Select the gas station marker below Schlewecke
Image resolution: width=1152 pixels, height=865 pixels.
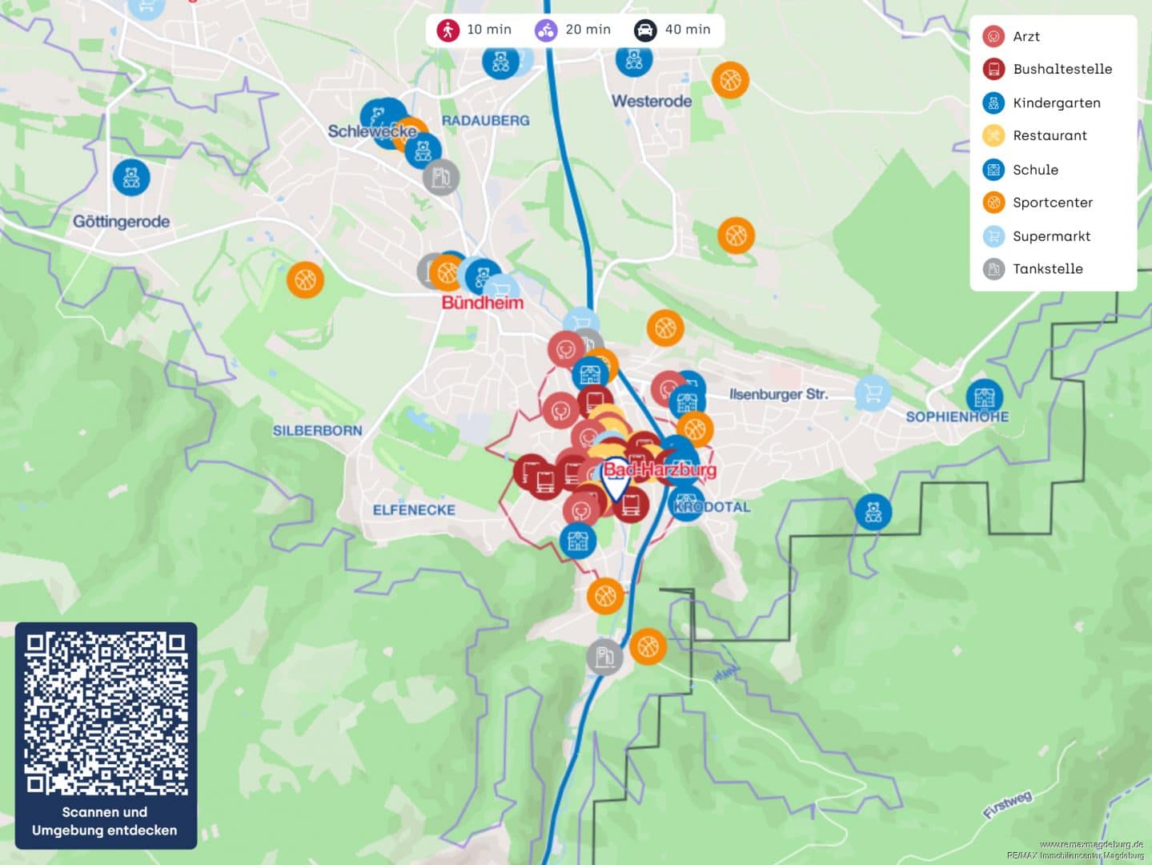441,177
